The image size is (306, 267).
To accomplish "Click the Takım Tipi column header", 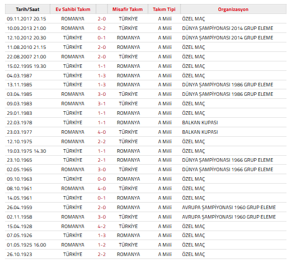I will [x=163, y=9].
